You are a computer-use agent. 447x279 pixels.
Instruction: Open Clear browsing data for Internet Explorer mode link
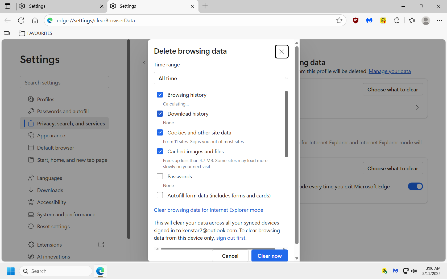[x=208, y=210]
